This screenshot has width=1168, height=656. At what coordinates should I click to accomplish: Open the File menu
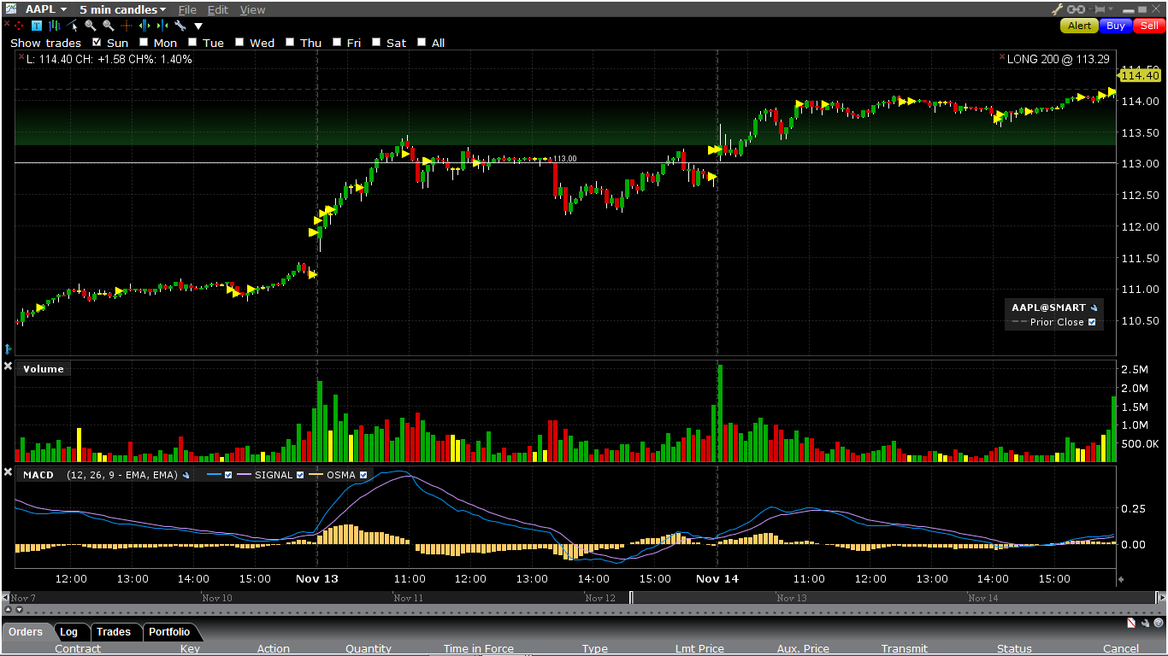(187, 9)
